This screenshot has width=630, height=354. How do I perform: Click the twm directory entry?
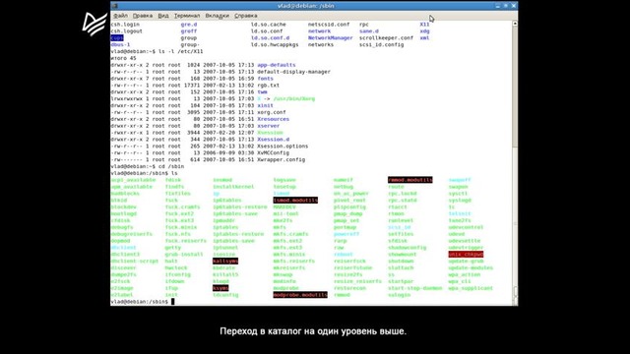click(262, 91)
